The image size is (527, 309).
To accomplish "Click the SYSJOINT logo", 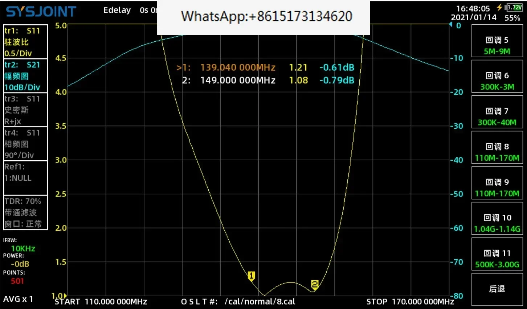I will 41,12.
